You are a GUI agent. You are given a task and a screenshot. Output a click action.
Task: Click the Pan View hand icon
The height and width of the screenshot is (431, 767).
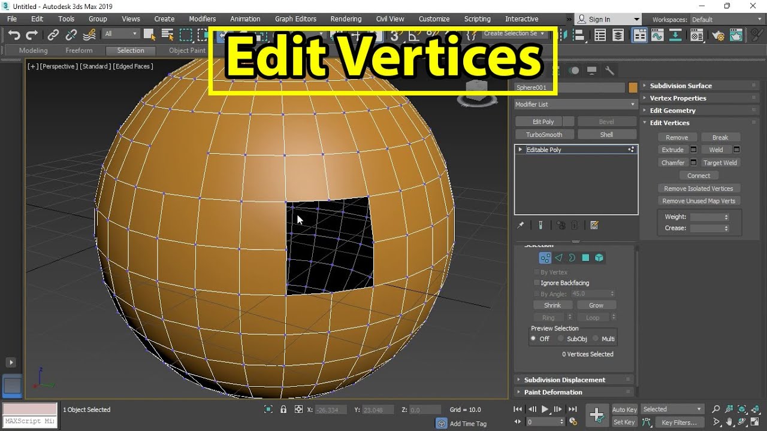(729, 423)
